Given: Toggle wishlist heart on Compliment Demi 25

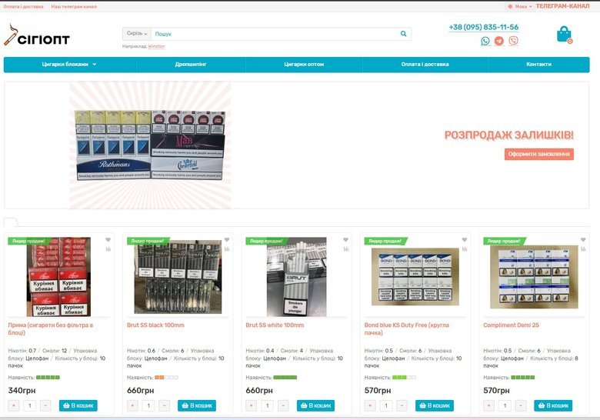Looking at the screenshot, I should tap(584, 239).
